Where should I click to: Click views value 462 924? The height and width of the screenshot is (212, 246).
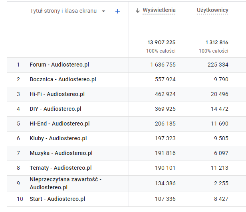click(165, 94)
